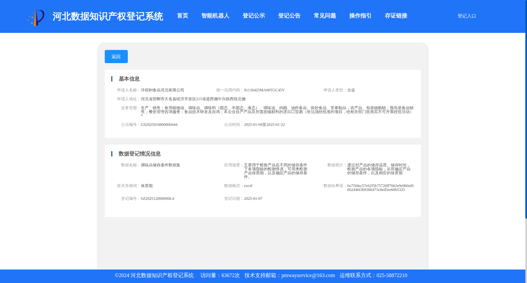
Task: Select the 基本信息 section heading
Action: (x=129, y=79)
